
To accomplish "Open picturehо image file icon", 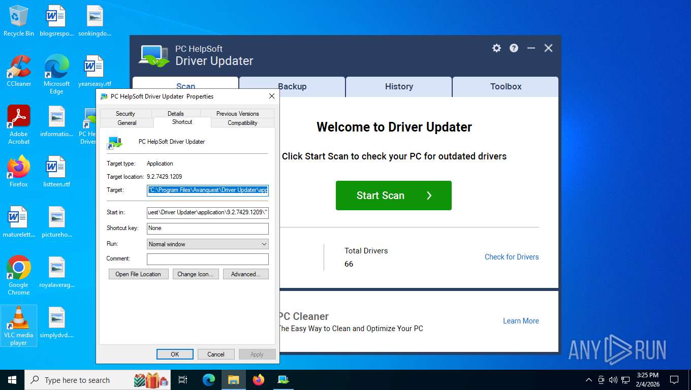I will point(56,222).
